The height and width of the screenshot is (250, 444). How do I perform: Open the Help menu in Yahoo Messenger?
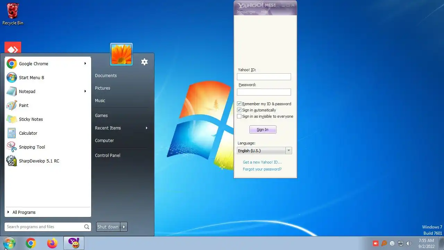click(265, 12)
